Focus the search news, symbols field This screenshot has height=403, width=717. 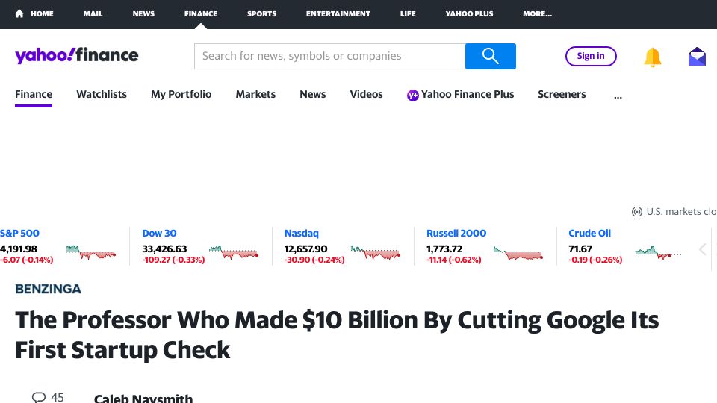tap(329, 56)
